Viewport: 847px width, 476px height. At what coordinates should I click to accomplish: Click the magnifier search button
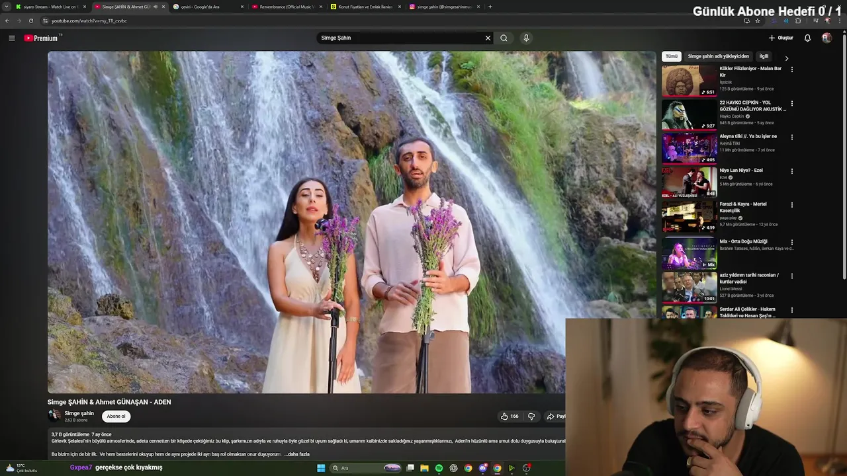[x=504, y=38]
